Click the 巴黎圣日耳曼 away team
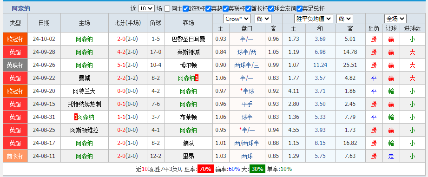Screen dimensions: 428x177 [x=189, y=39]
